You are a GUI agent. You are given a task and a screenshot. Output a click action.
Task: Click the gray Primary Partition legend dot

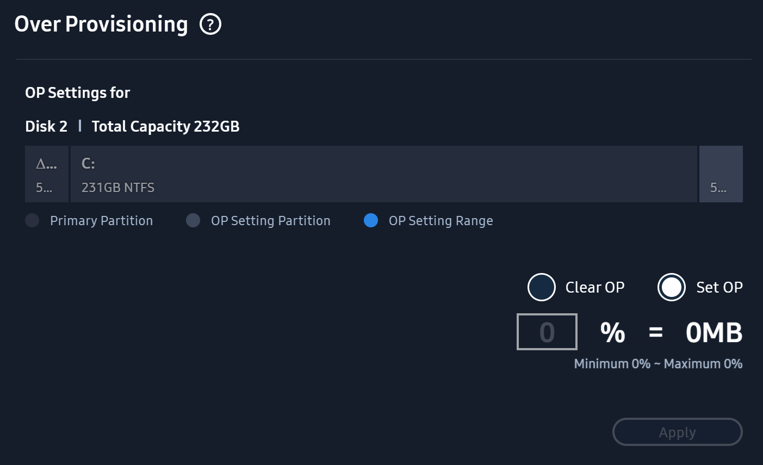coord(32,220)
